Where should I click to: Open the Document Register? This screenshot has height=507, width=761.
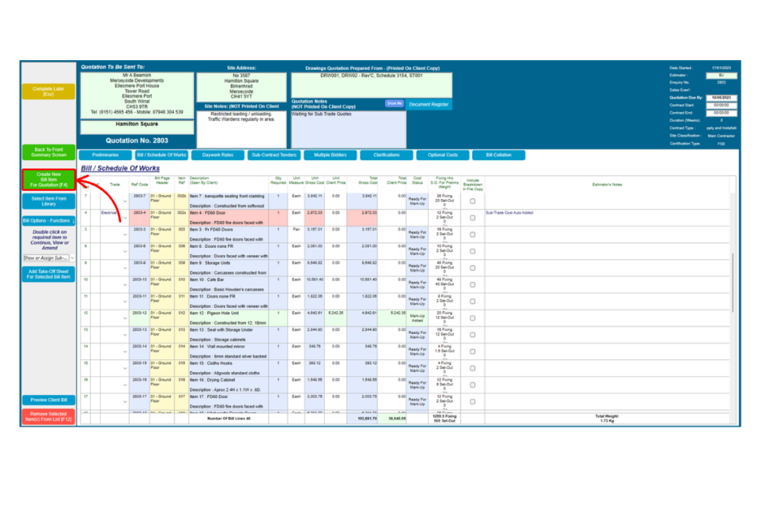click(429, 105)
